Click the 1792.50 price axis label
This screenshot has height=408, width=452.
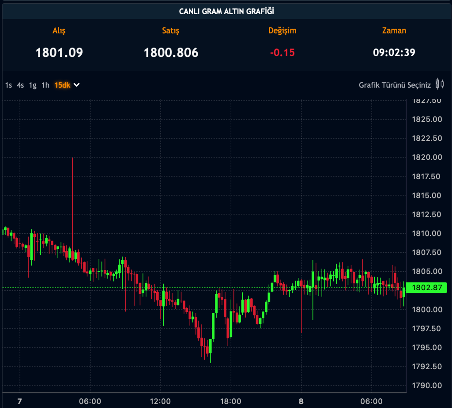coord(427,367)
